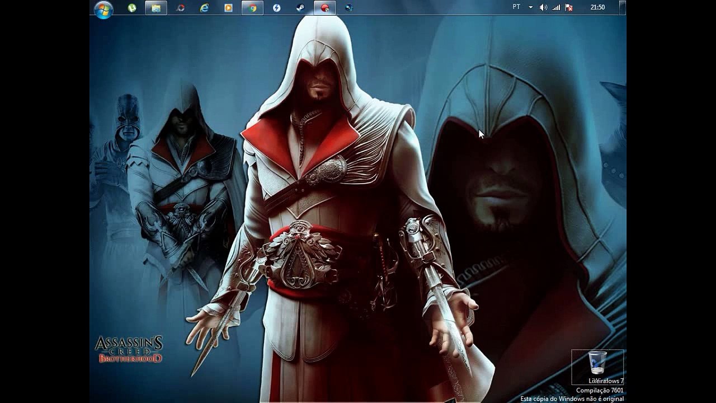Open the Action Center flag icon
716x403 pixels.
(x=569, y=7)
